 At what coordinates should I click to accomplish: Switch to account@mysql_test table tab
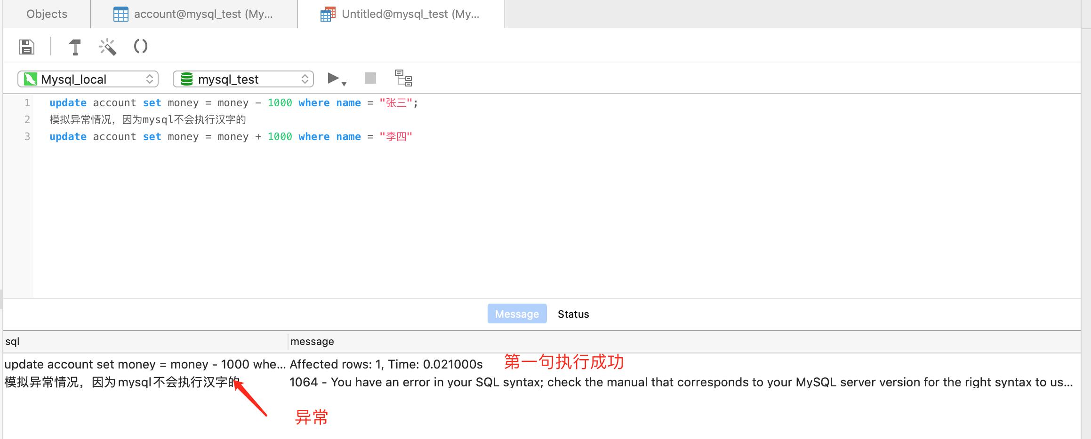pos(194,14)
